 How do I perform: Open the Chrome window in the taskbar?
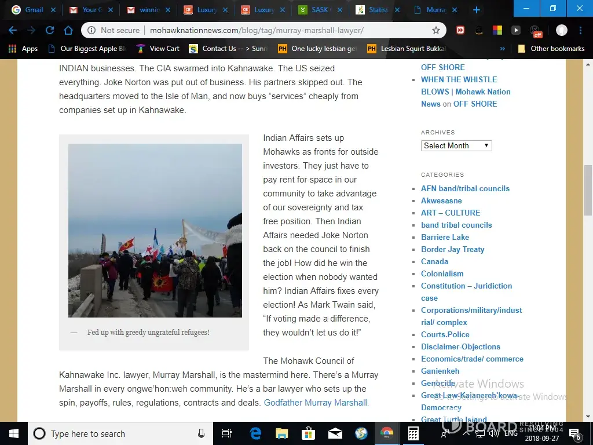[386, 433]
